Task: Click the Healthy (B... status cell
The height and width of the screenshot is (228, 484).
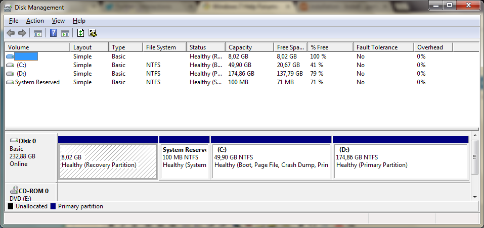Action: point(206,65)
